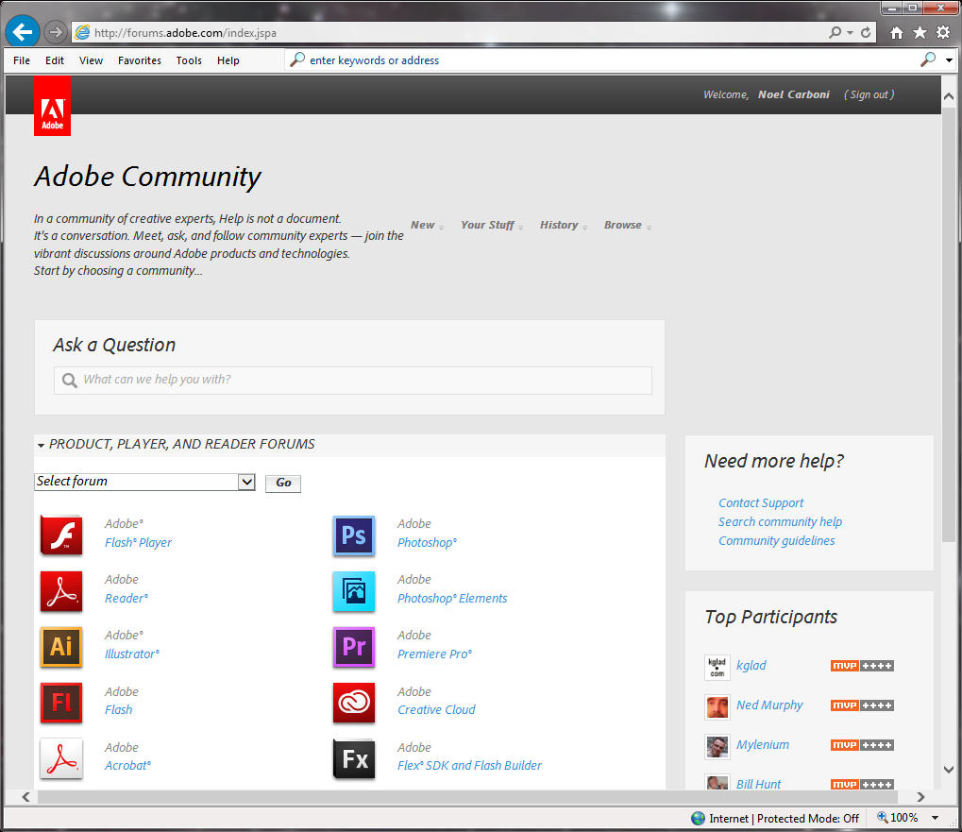Viewport: 962px width, 832px height.
Task: Click the browser Back arrow button
Action: pyautogui.click(x=23, y=32)
